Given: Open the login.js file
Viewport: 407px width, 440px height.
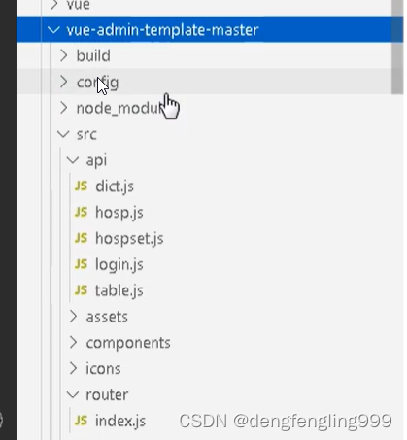Looking at the screenshot, I should [119, 265].
